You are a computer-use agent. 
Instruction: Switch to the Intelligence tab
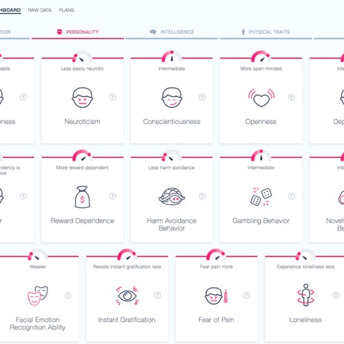tap(172, 32)
